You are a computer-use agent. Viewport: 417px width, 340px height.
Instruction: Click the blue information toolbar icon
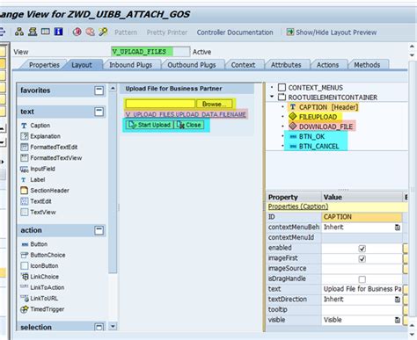tap(58, 32)
